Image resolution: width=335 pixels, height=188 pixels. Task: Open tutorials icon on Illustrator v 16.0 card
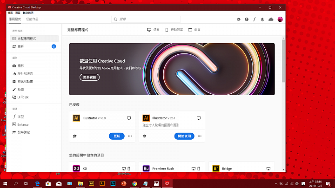74,136
